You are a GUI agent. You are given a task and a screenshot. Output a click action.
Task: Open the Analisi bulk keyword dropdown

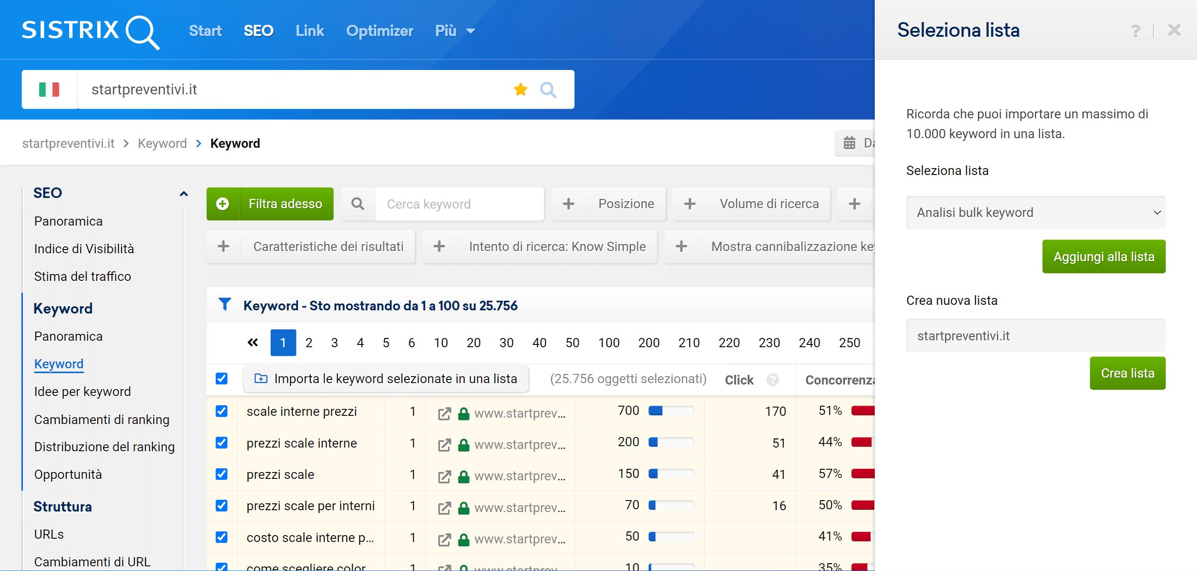click(x=1035, y=212)
